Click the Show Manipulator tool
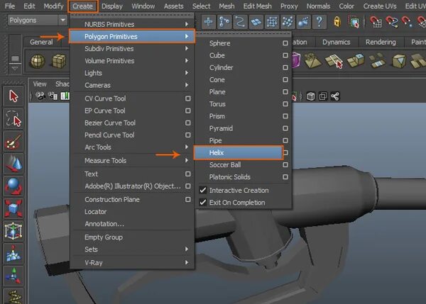The height and width of the screenshot is (304, 426). pos(13,276)
